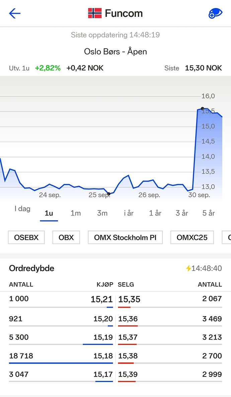Tap sell quantity 3 213
231x397 pixels.
(212, 337)
